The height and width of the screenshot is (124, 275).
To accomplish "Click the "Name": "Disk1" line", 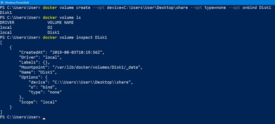I will 38,72.
